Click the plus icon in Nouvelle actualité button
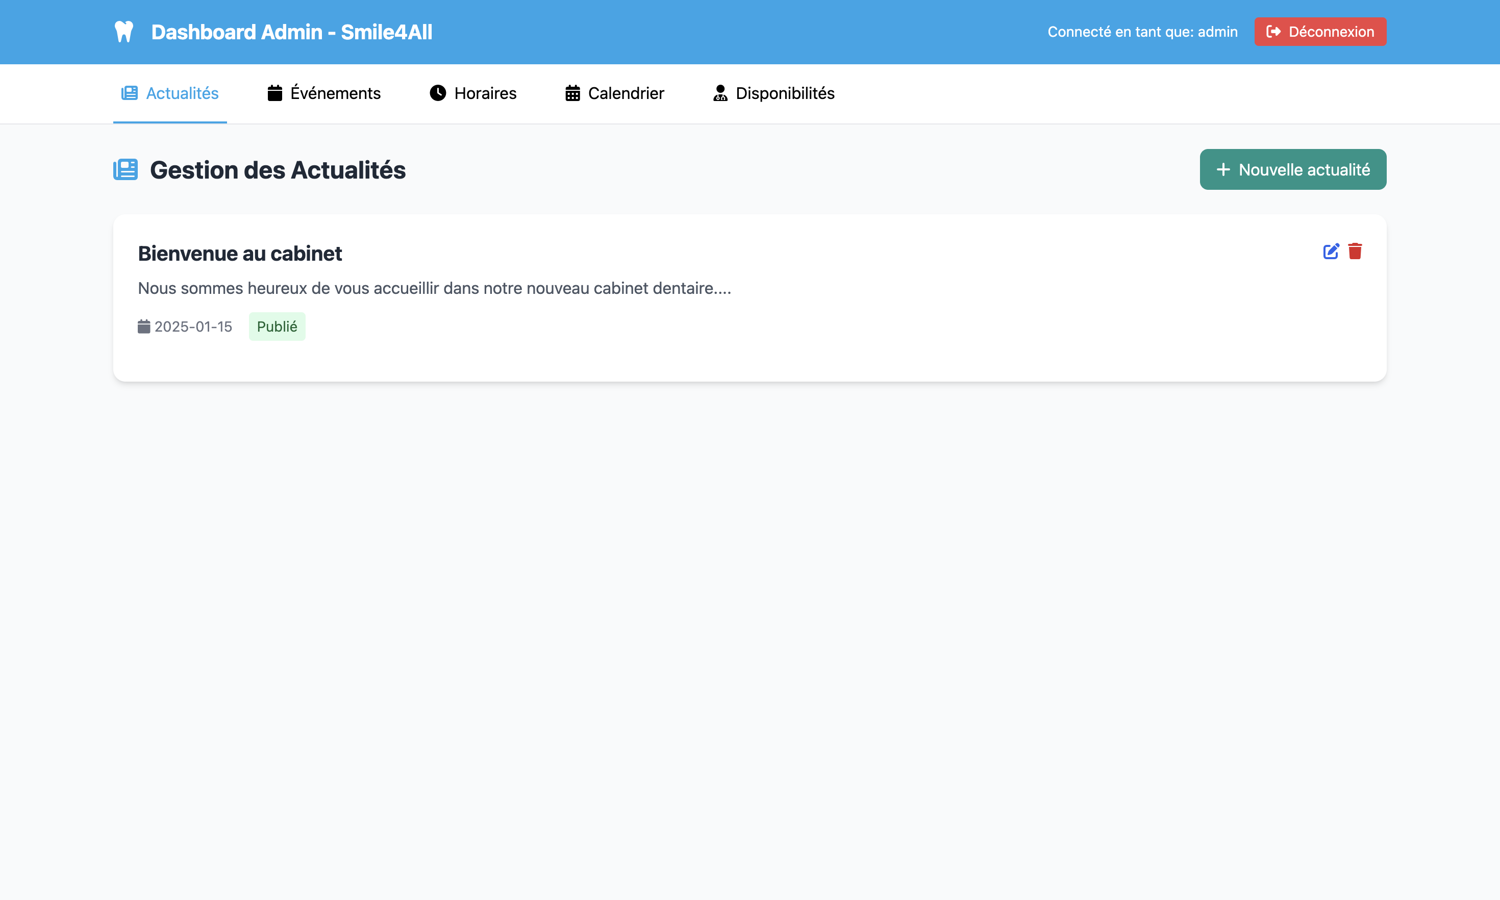The width and height of the screenshot is (1500, 900). (1223, 169)
